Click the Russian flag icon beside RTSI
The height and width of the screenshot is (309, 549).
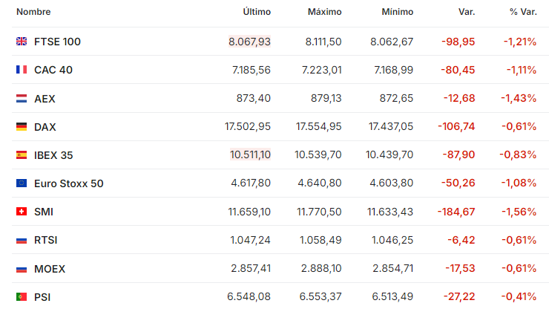coord(22,240)
